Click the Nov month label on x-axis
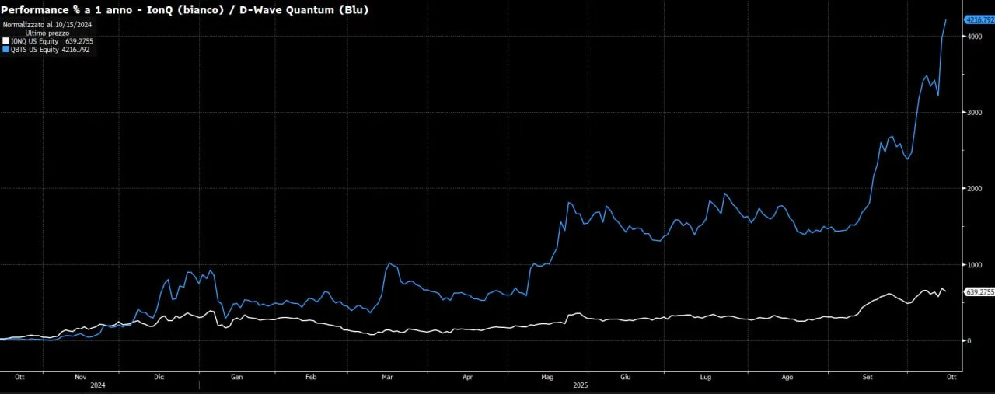Viewport: 995px width, 394px height. 81,376
